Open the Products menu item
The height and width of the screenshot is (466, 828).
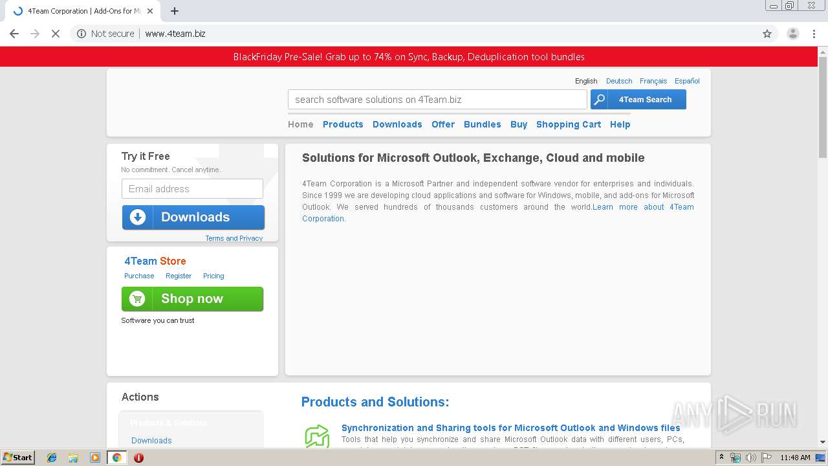coord(343,124)
